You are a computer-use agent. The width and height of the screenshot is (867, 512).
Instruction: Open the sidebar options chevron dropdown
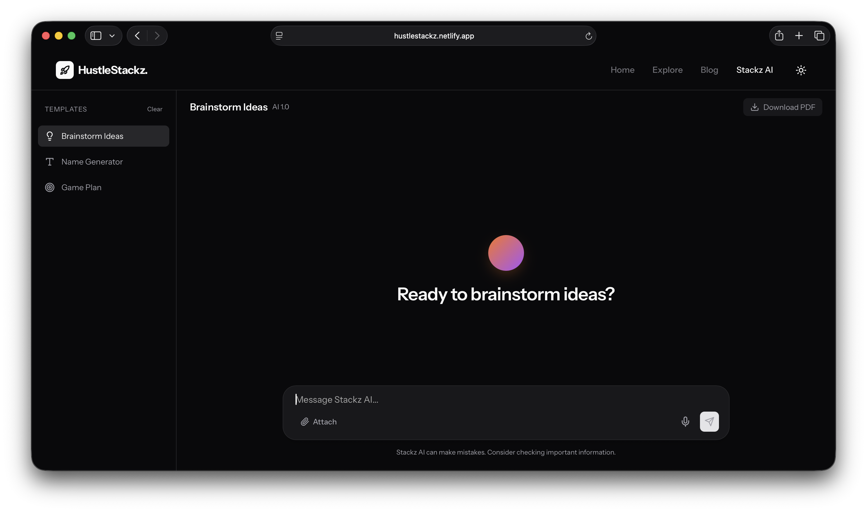tap(111, 35)
